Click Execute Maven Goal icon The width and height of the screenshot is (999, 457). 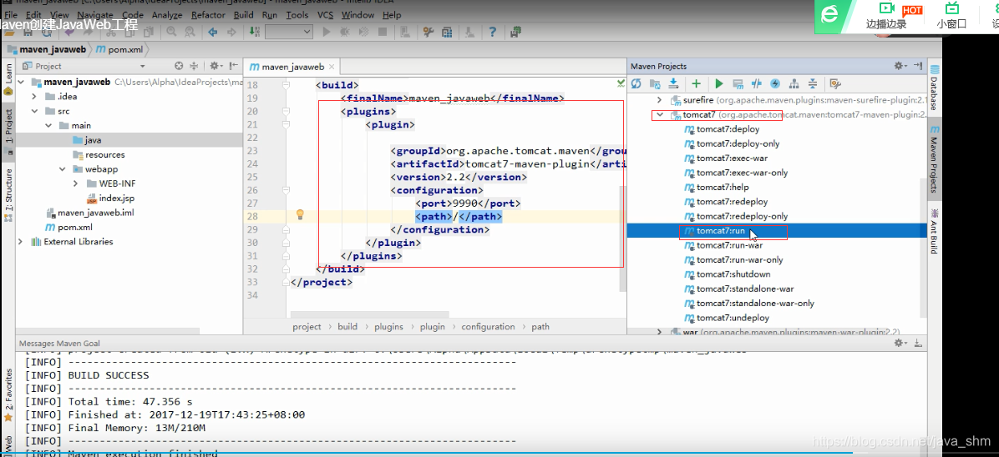click(x=738, y=83)
